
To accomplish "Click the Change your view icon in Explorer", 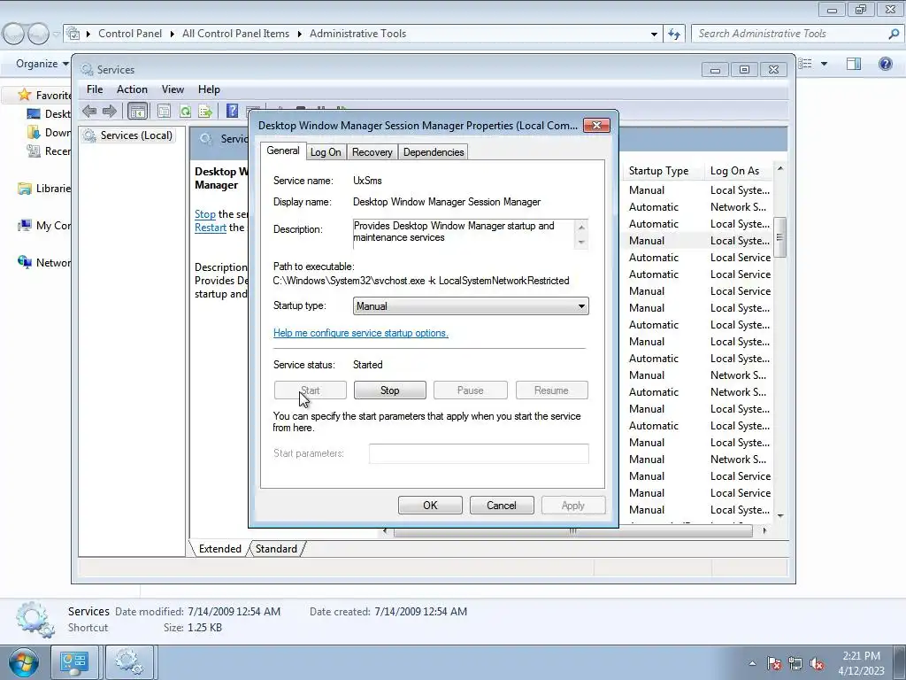I will (x=805, y=64).
